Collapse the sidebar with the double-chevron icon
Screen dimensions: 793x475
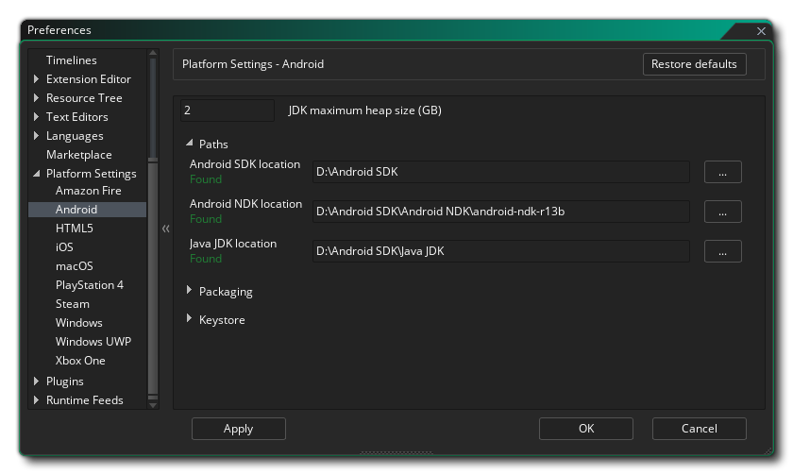point(166,229)
